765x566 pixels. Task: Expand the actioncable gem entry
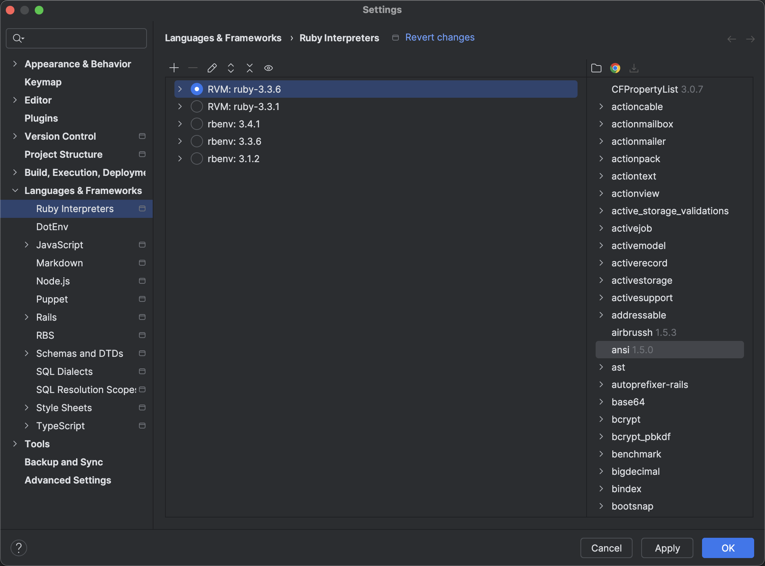601,106
